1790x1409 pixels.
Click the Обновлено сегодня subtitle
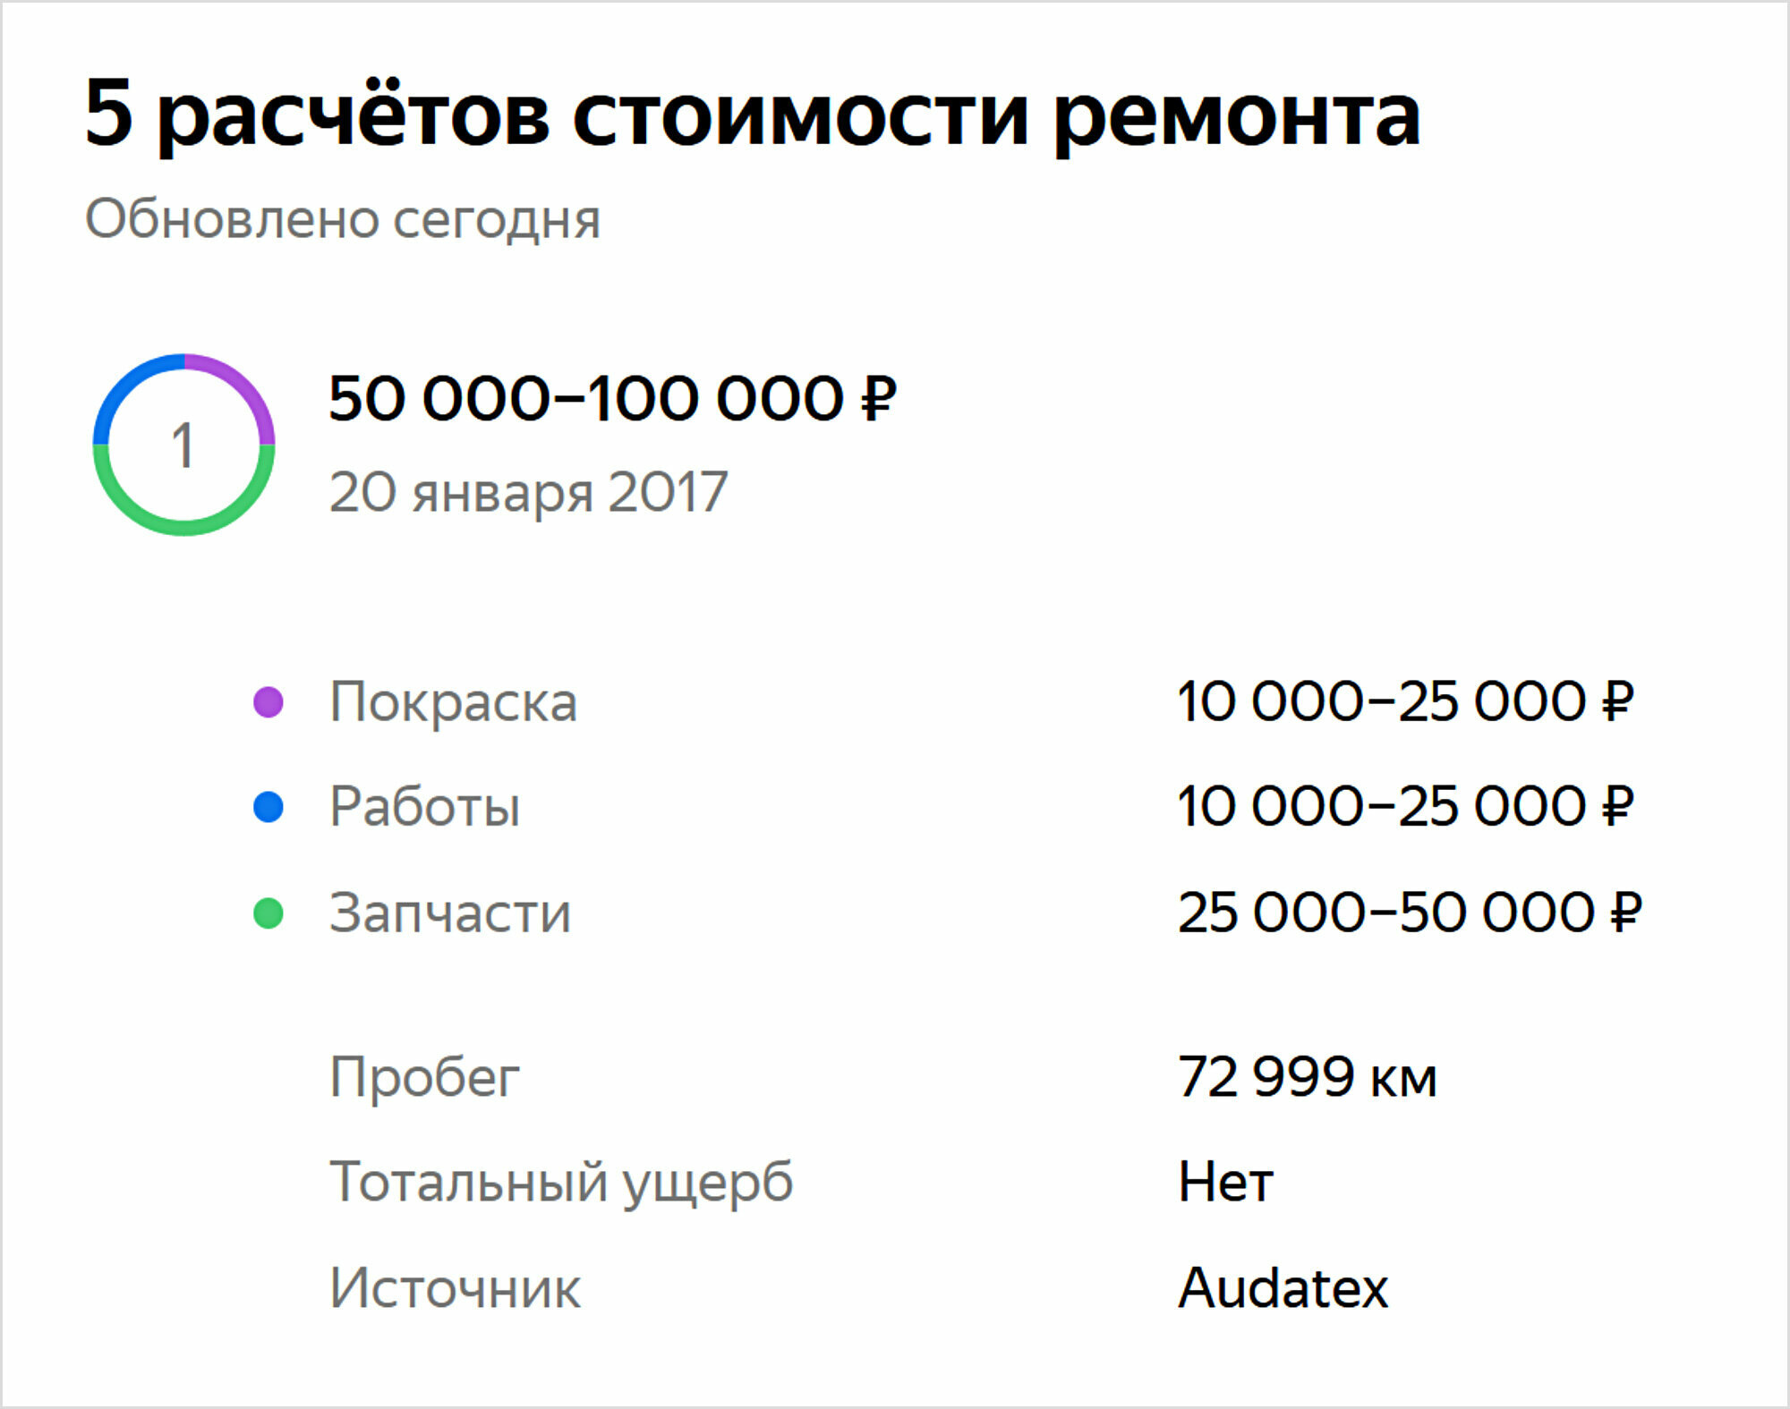(x=343, y=219)
